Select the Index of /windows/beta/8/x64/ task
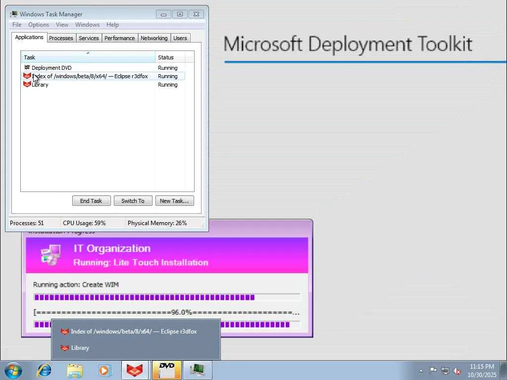The height and width of the screenshot is (380, 507). point(103,76)
